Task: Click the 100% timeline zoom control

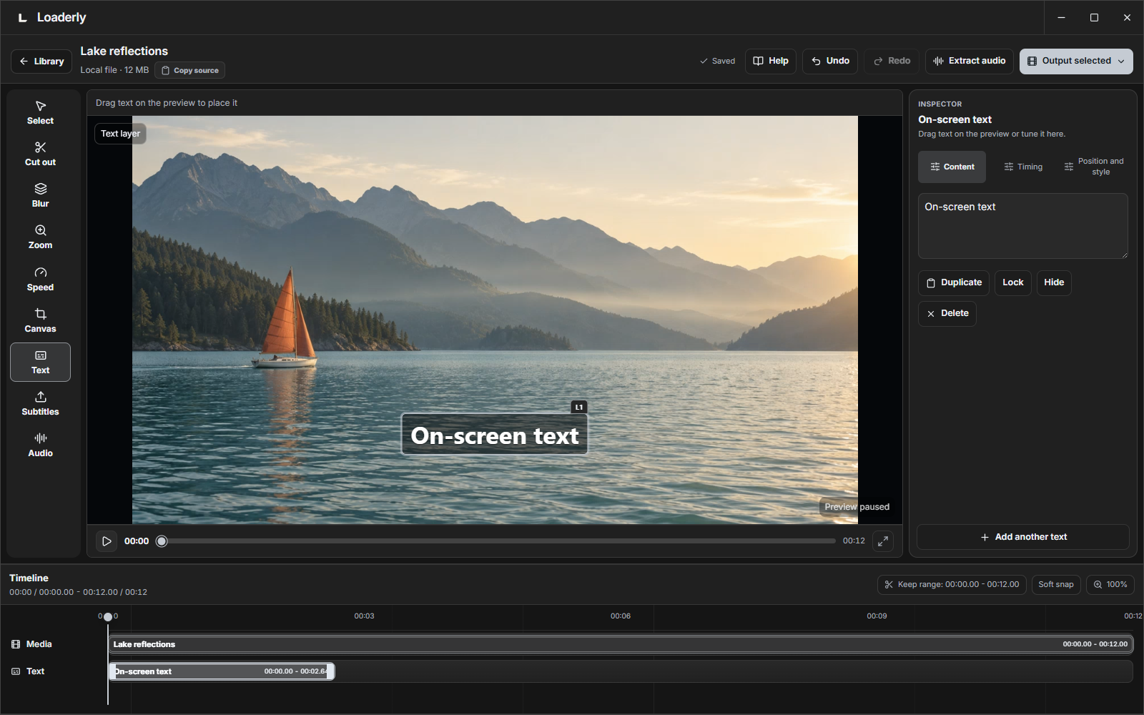Action: click(x=1110, y=585)
